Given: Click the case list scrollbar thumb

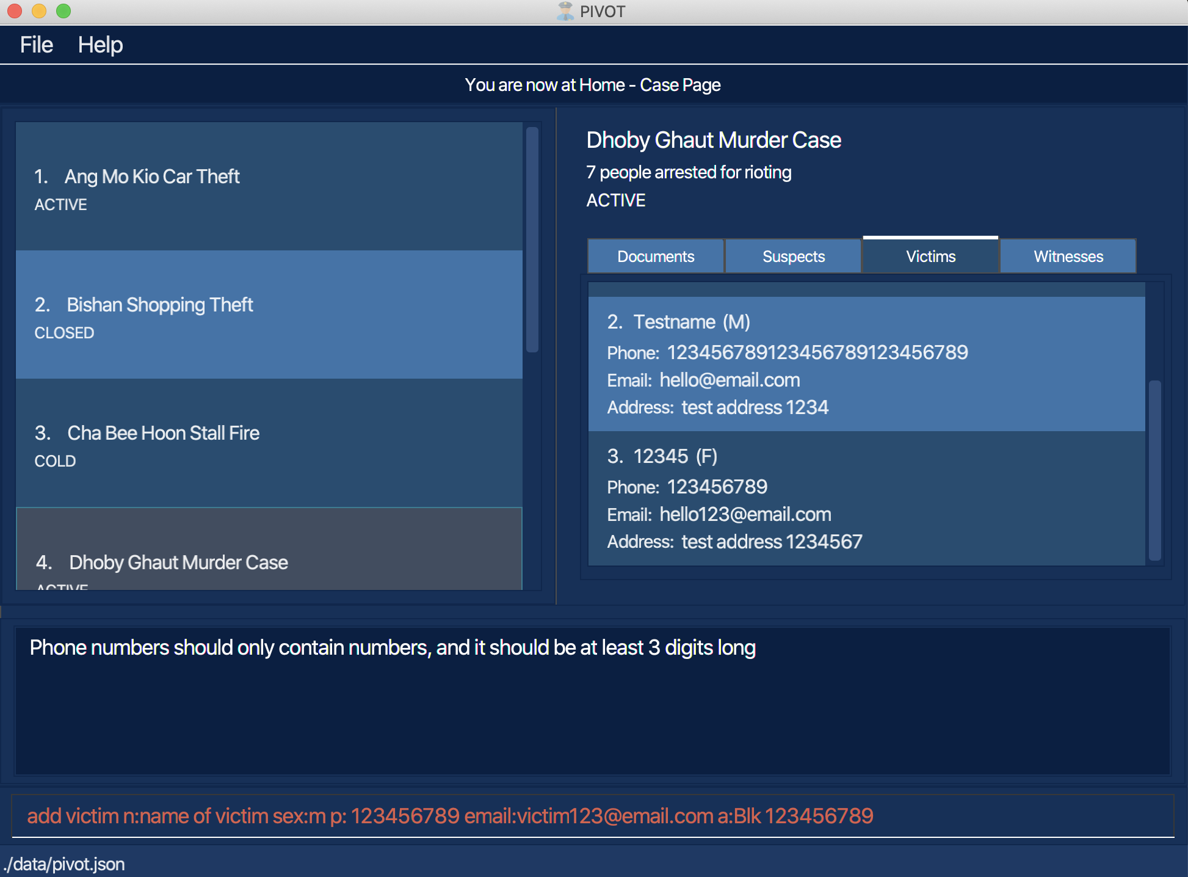Looking at the screenshot, I should coord(532,239).
